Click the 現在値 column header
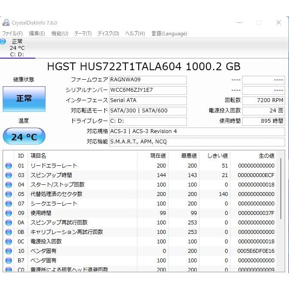Screen dimensions: 289x289 152,156
